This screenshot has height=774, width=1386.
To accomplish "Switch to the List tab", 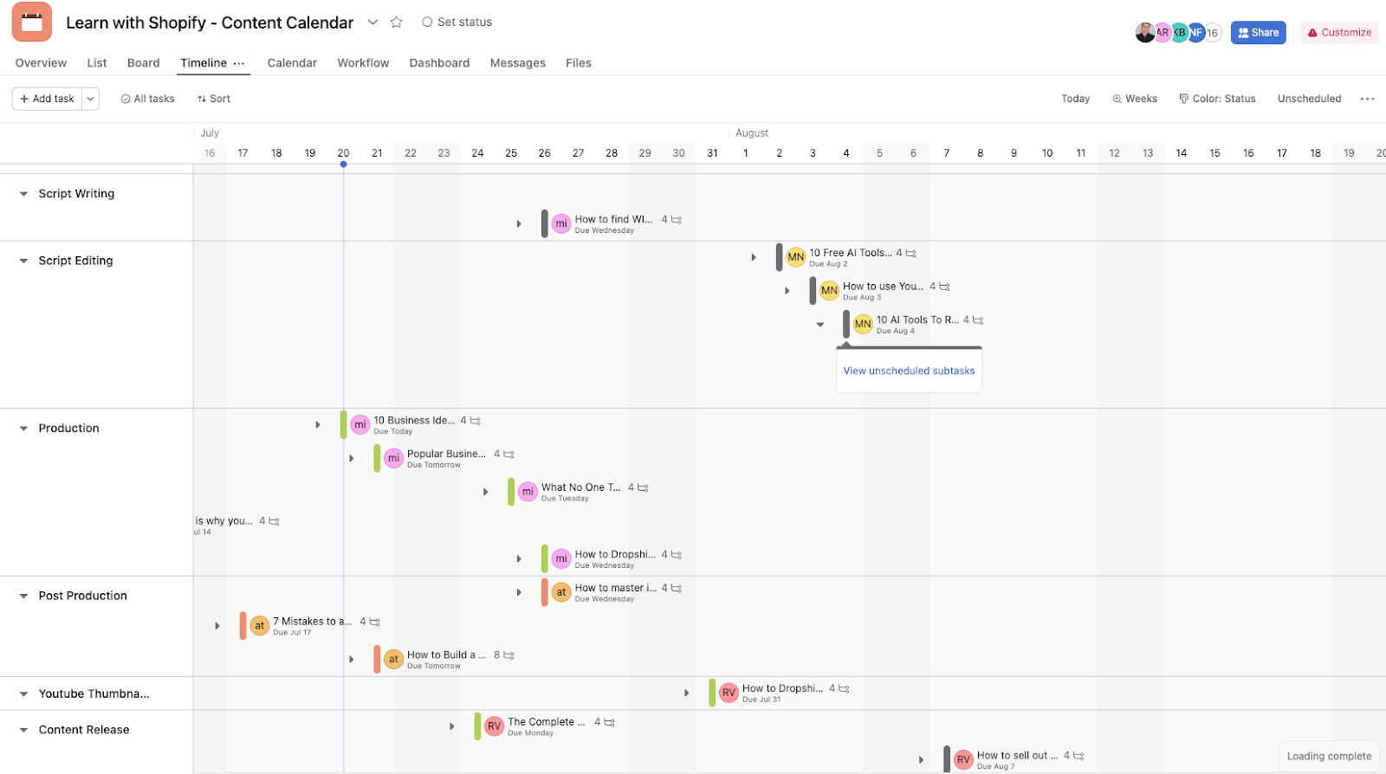I will pyautogui.click(x=97, y=63).
